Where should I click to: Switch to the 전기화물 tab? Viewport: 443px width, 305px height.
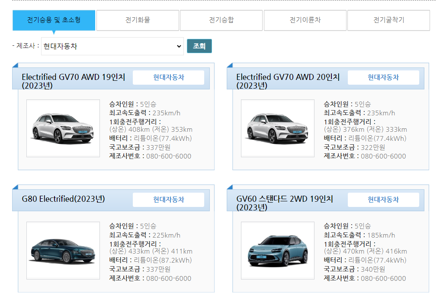(x=138, y=20)
